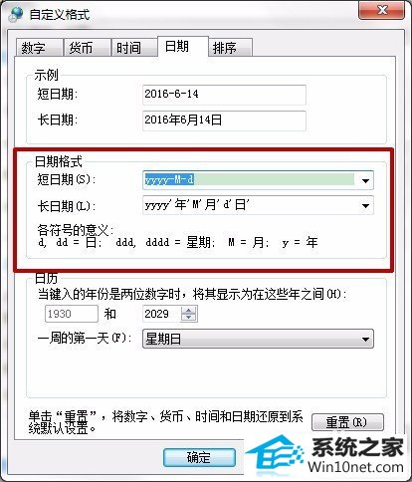The width and height of the screenshot is (412, 482).
Task: Click the 短日期 example field 2016-6-14
Action: click(224, 95)
